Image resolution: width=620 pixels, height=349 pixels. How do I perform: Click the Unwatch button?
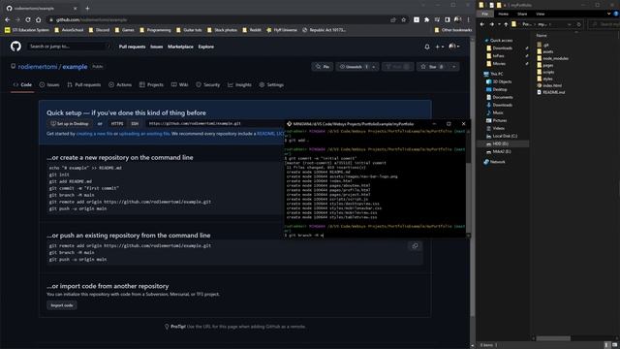pyautogui.click(x=353, y=67)
